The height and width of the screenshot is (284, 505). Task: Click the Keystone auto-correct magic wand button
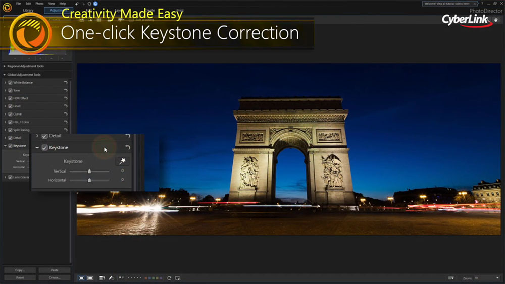(122, 161)
